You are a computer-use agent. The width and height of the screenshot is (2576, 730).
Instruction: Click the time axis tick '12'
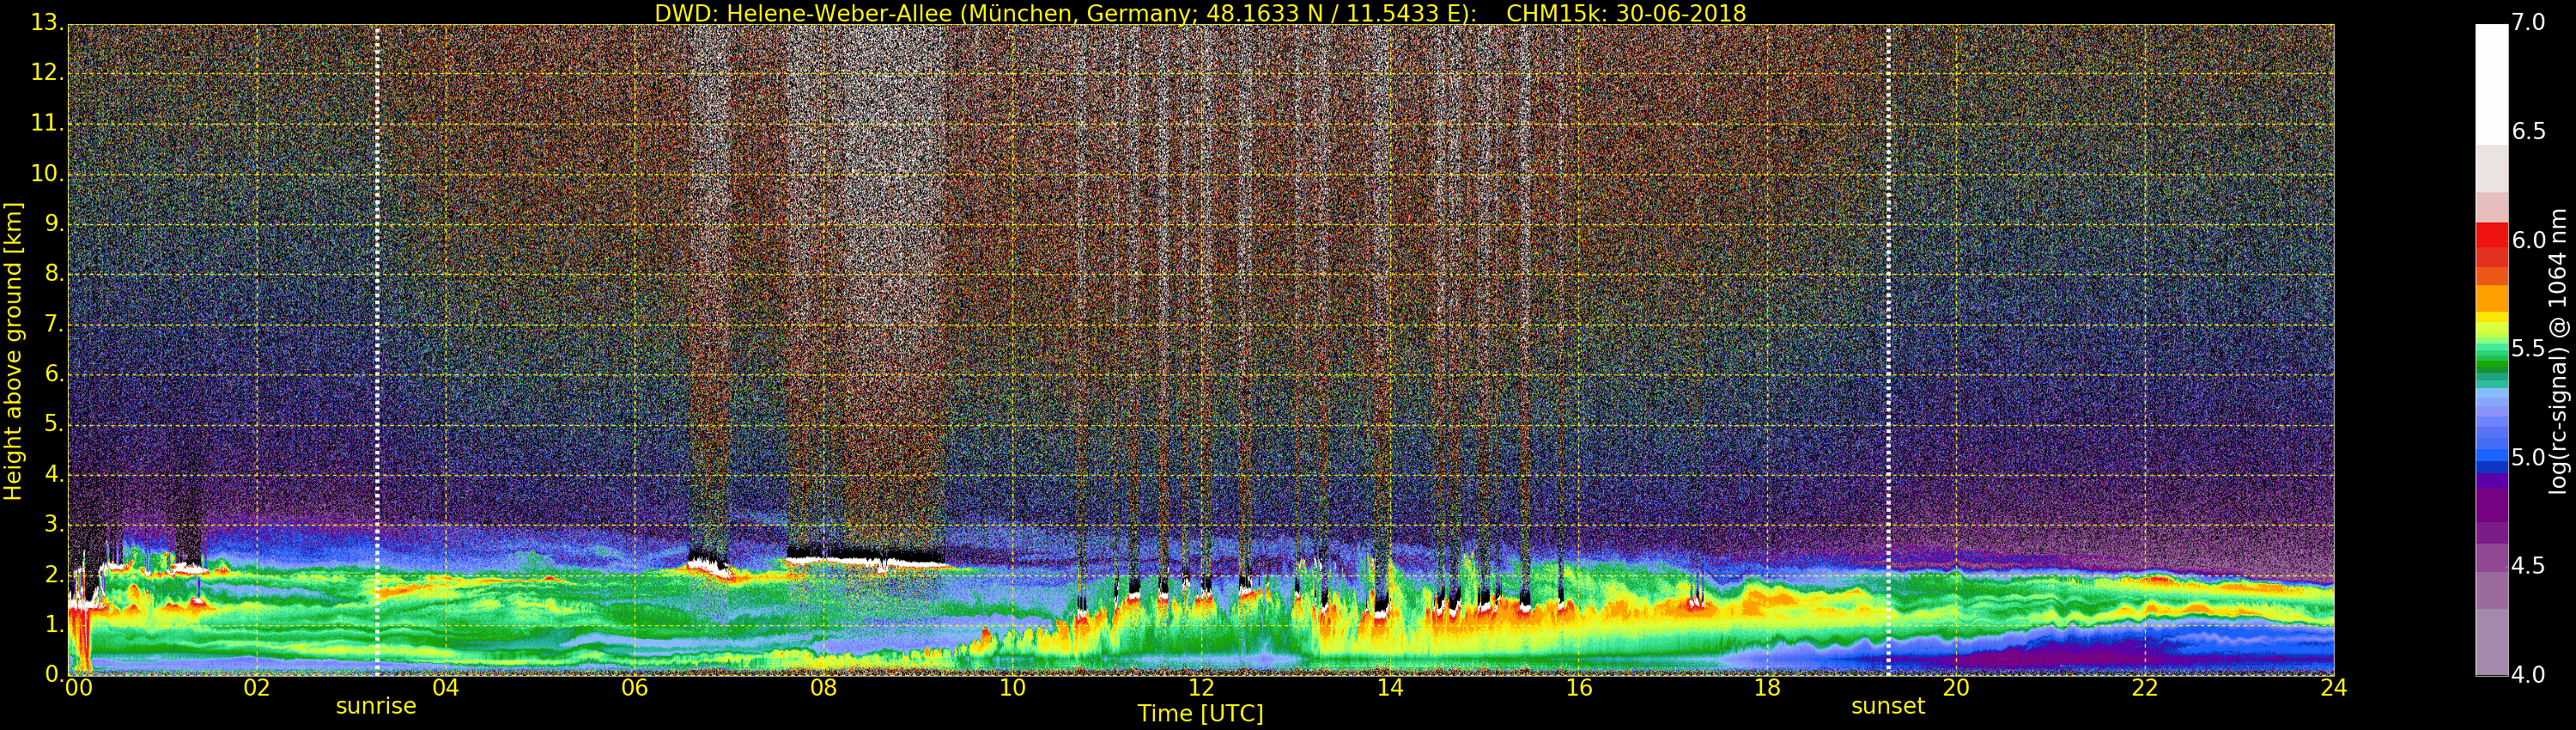pos(1201,688)
